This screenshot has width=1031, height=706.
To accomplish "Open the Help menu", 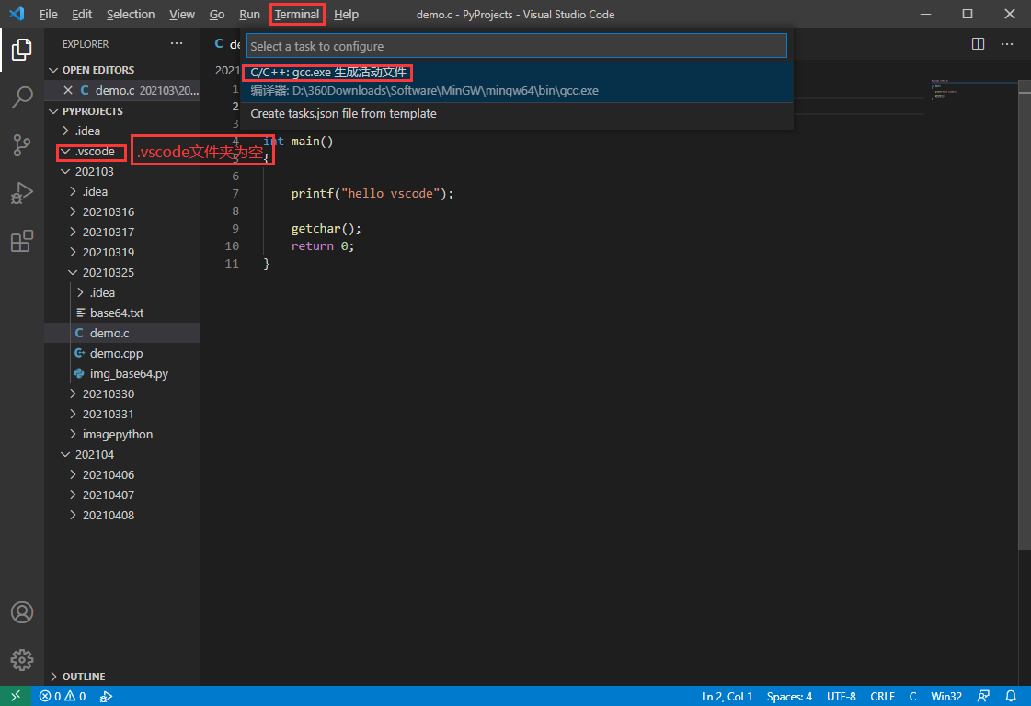I will pos(346,14).
